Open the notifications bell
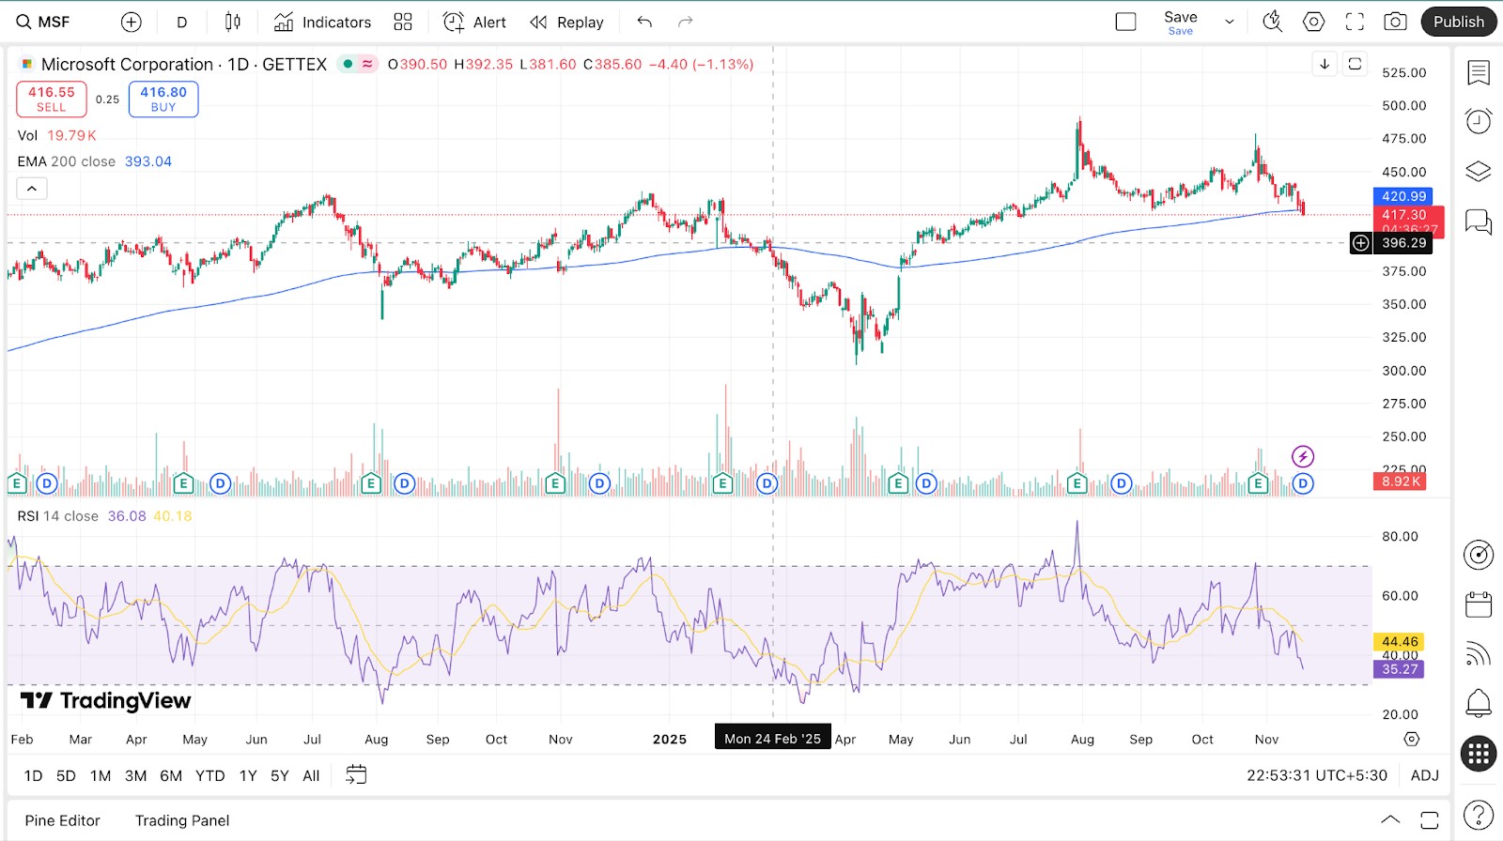Image resolution: width=1503 pixels, height=841 pixels. [1479, 702]
